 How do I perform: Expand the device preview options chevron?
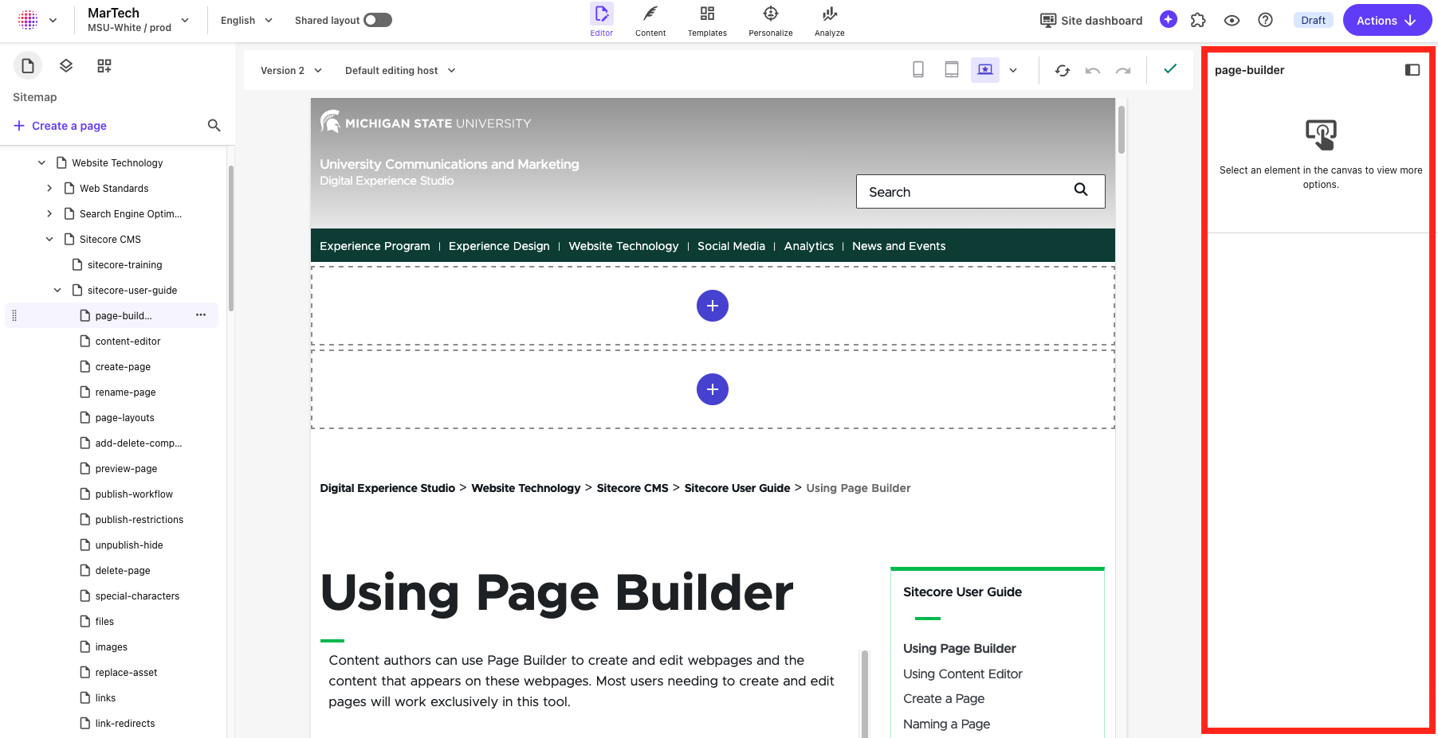click(1013, 70)
